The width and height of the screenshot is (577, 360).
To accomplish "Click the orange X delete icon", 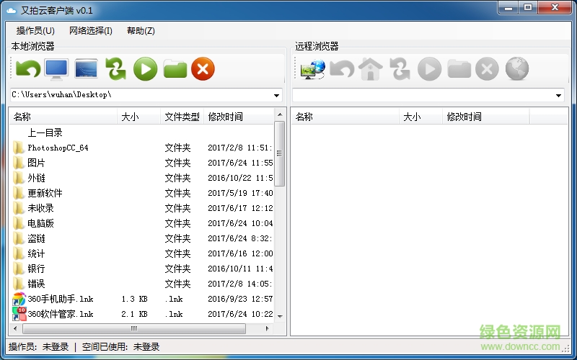I will click(x=203, y=68).
